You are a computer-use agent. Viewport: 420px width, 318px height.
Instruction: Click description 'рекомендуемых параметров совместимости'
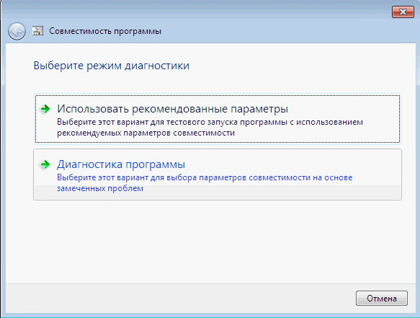click(x=146, y=133)
